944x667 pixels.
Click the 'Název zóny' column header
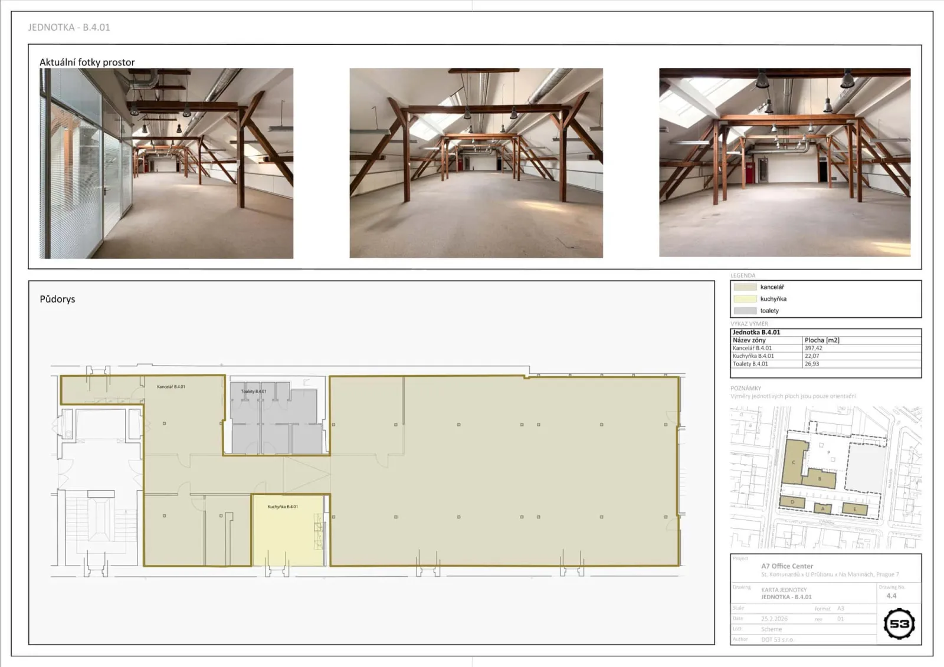(749, 340)
